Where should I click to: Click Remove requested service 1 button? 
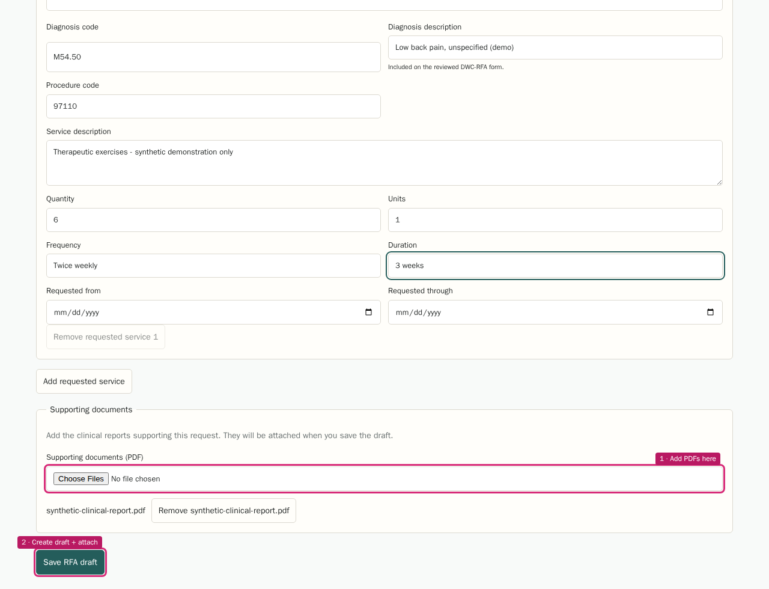coord(106,337)
